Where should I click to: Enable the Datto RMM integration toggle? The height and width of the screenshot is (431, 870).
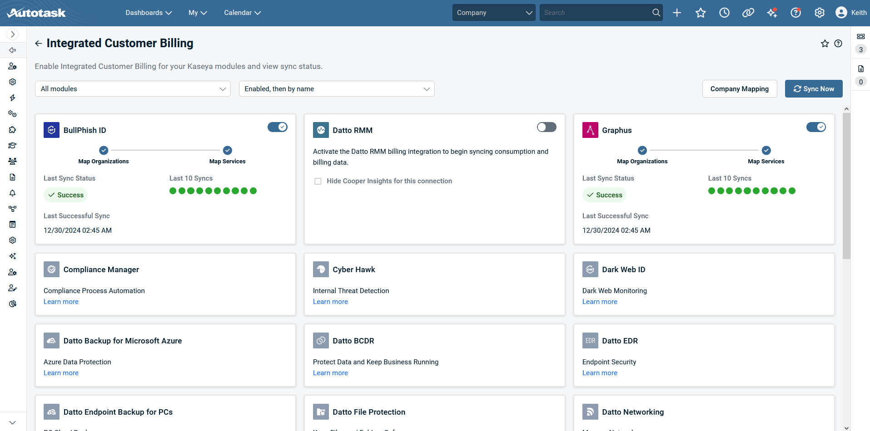(547, 127)
